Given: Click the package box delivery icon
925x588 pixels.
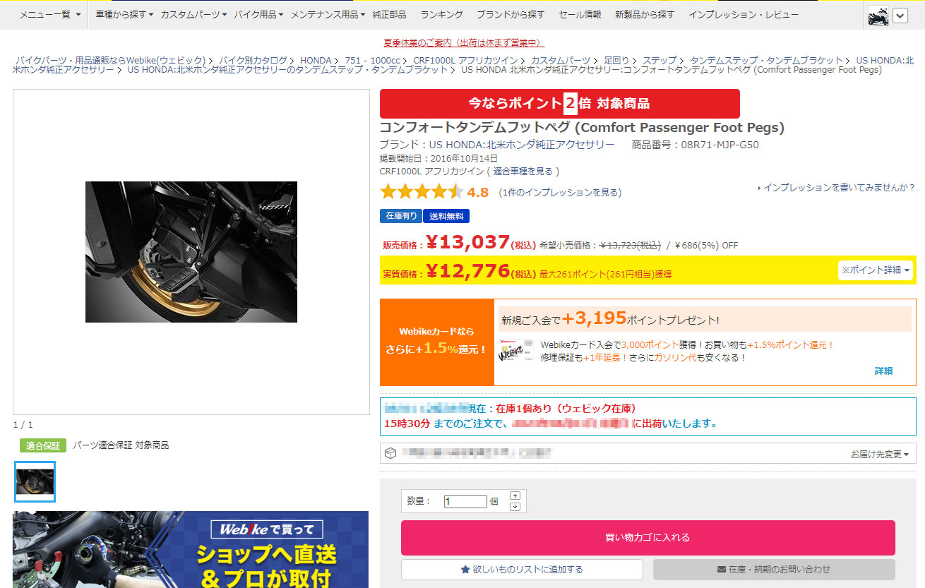Looking at the screenshot, I should click(x=390, y=453).
